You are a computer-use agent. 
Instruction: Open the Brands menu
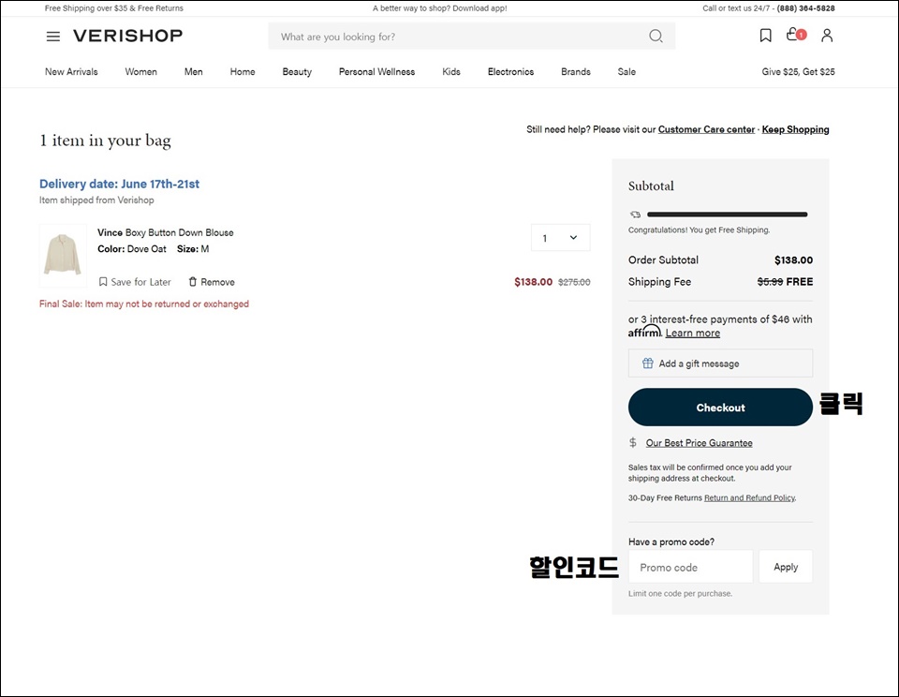(x=576, y=72)
